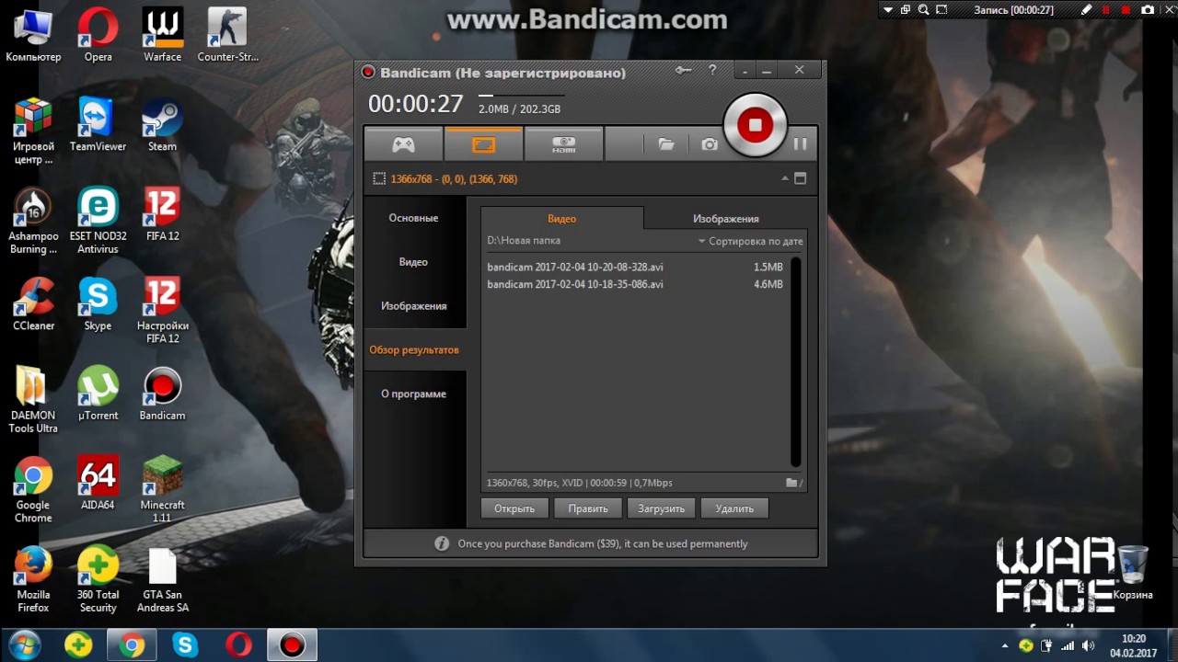Open the AIDA64 desktop icon
Viewport: 1178px width, 662px height.
coord(98,483)
